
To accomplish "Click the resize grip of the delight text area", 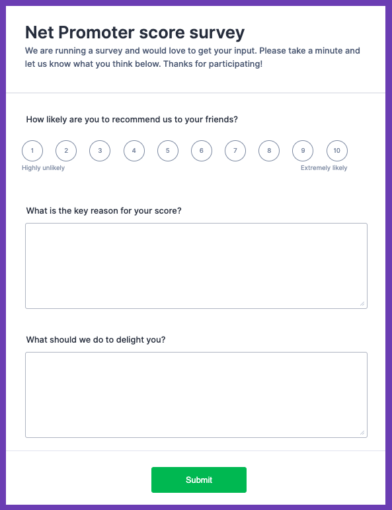I will [x=362, y=433].
